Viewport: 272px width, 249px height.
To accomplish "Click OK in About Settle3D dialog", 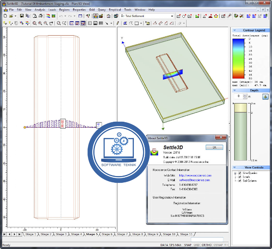I will (x=214, y=147).
